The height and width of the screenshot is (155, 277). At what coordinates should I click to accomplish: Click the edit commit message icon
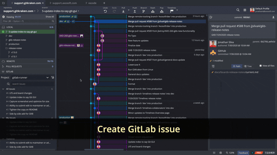point(211,17)
